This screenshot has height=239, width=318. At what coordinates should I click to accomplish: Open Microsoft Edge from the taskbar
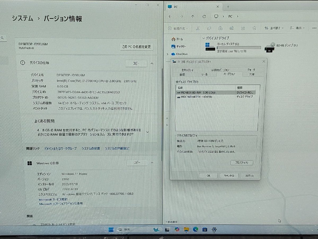click(195, 229)
